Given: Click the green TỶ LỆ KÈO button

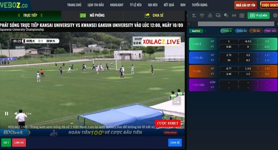Looking at the screenshot, I should coord(259,16).
